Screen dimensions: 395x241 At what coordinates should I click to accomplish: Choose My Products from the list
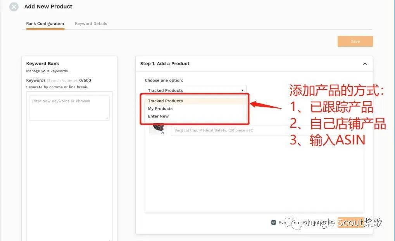(x=195, y=109)
